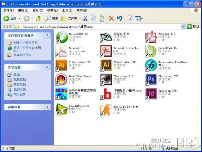The image size is (202, 152).
Task: Select the Photoshop CS6 icon
Action: coord(151,79)
